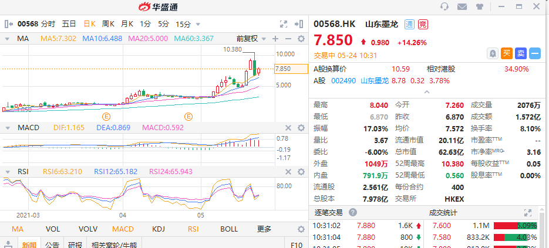Open MACD indicator settings gear
The width and height of the screenshot is (549, 248).
point(301,128)
